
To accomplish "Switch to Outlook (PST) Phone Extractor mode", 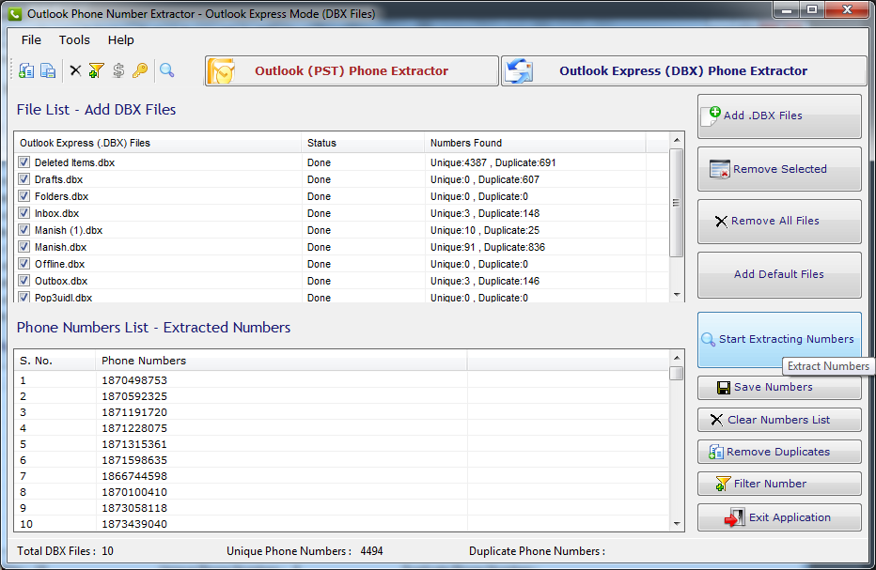I will click(x=352, y=71).
